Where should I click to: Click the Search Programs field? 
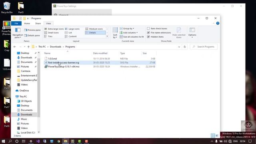[x=204, y=47]
